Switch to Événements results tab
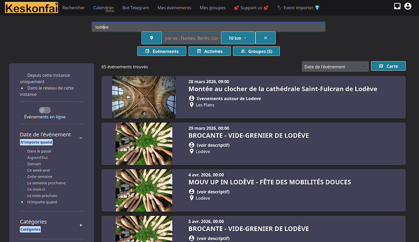Image resolution: width=419 pixels, height=242 pixels. 162,51
